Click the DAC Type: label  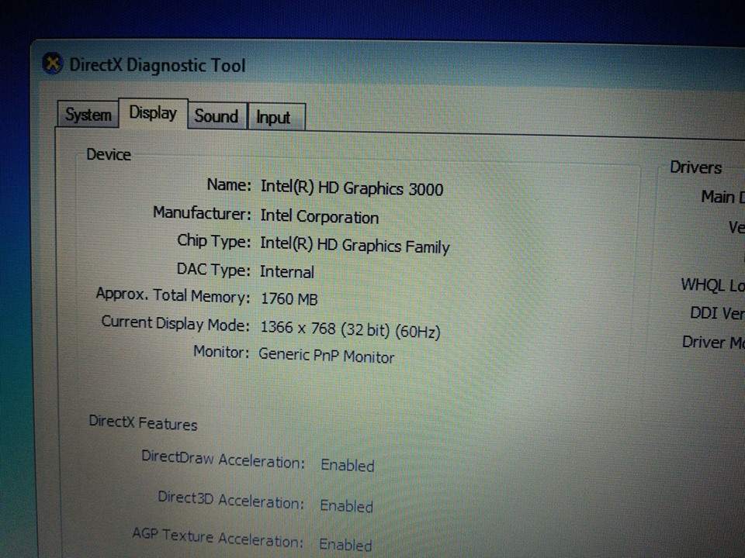(213, 270)
